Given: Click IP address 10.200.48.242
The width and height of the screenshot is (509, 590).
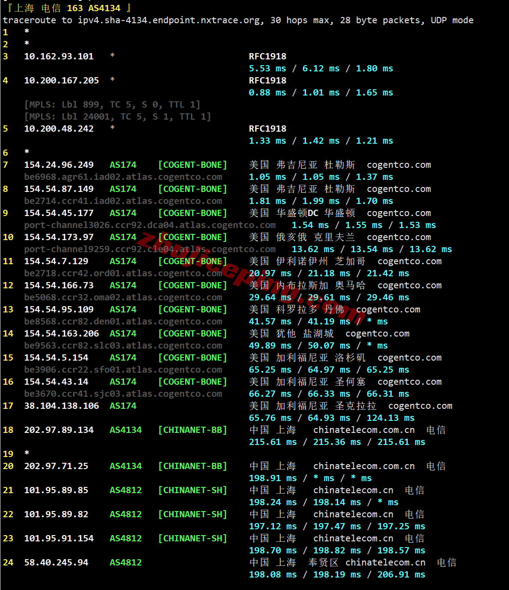Looking at the screenshot, I should [59, 129].
